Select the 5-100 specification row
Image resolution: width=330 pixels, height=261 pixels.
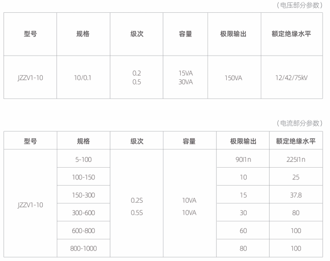pos(83,159)
